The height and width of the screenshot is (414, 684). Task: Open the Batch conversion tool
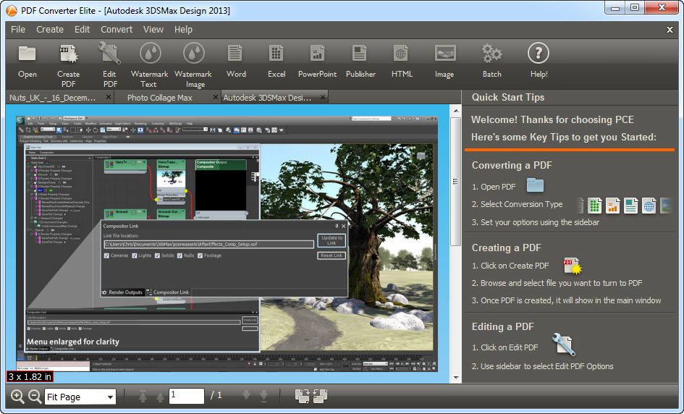(492, 54)
